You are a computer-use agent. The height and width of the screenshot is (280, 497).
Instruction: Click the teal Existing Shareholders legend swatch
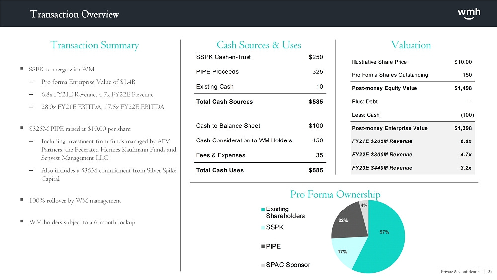[x=263, y=210]
